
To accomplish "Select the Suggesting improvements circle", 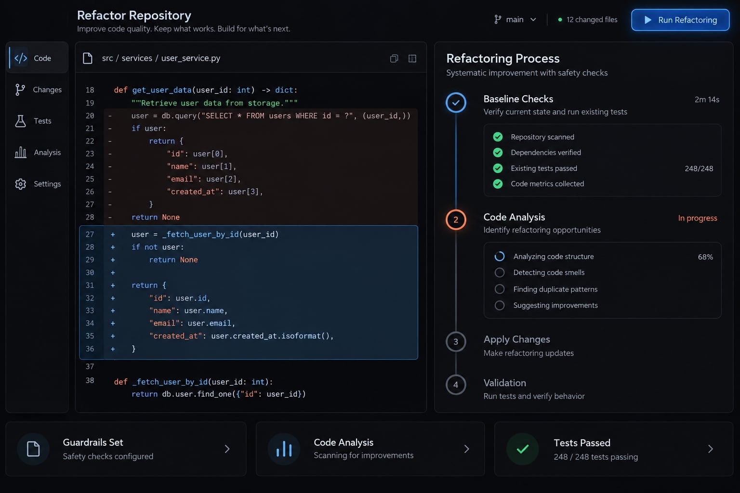I will pyautogui.click(x=500, y=305).
